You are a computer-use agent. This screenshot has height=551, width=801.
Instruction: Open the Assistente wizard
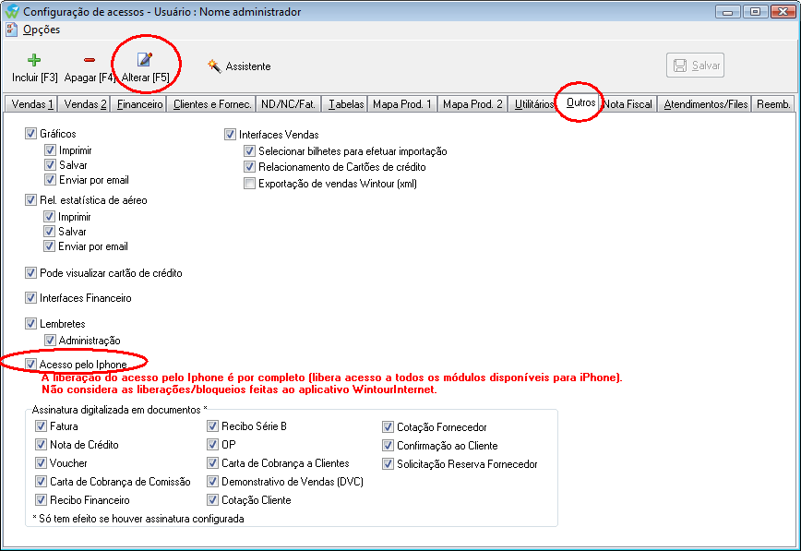[239, 66]
